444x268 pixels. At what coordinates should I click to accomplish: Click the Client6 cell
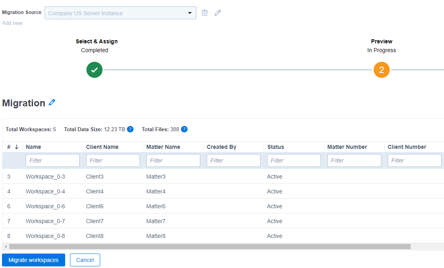point(95,206)
